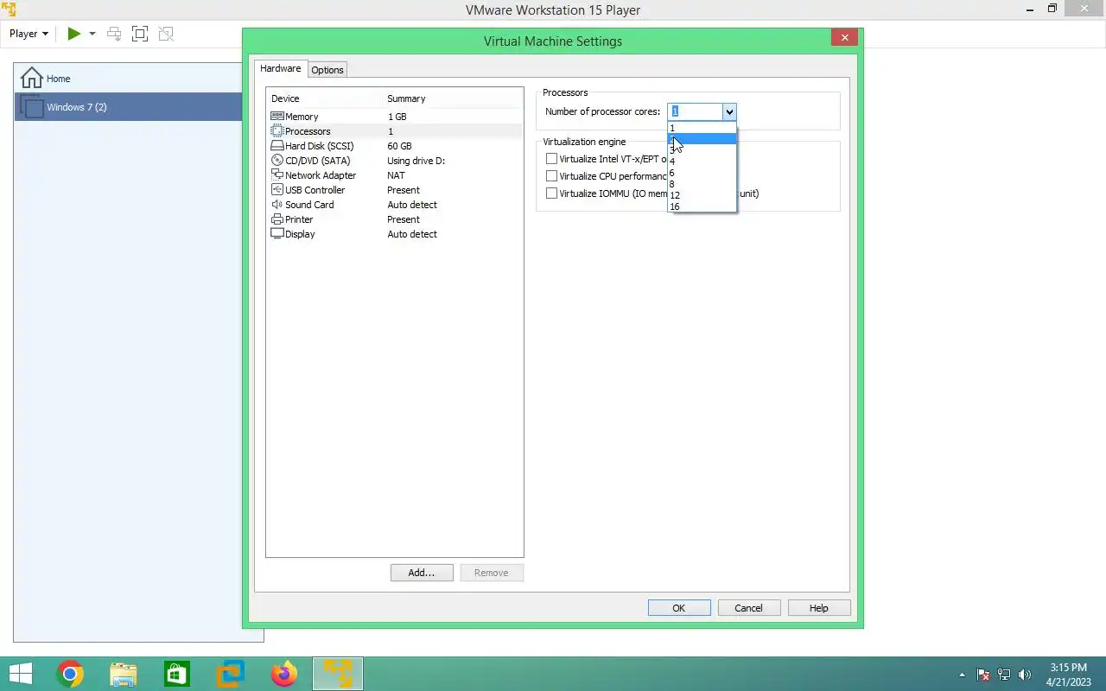This screenshot has width=1106, height=691.
Task: Switch to the Options tab
Action: pos(327,70)
